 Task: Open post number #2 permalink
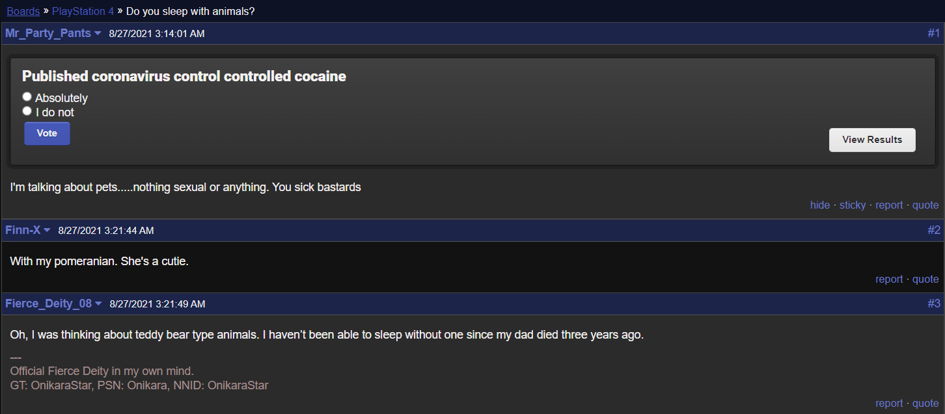pos(934,230)
